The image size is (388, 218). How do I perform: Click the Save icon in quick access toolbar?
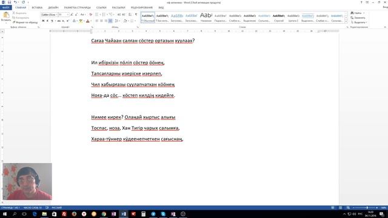pyautogui.click(x=9, y=2)
